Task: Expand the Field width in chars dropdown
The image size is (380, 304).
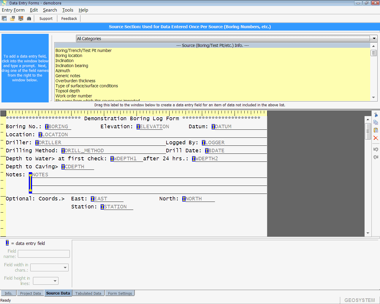Action: pyautogui.click(x=65, y=267)
